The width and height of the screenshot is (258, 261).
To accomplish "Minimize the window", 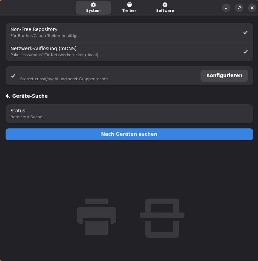I will pos(226,8).
